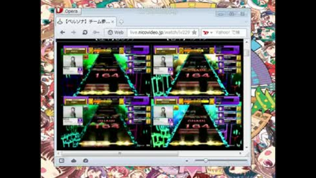Reload the page

point(85,32)
